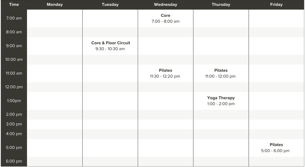Image resolution: width=305 pixels, height=167 pixels.
Task: Open the Wednesday Core class at 7:00
Action: pyautogui.click(x=165, y=18)
